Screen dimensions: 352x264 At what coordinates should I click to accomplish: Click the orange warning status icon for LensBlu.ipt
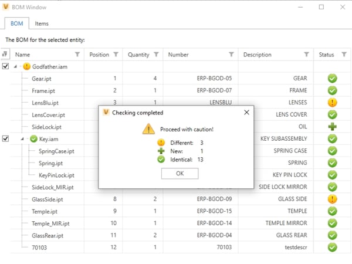pos(332,103)
